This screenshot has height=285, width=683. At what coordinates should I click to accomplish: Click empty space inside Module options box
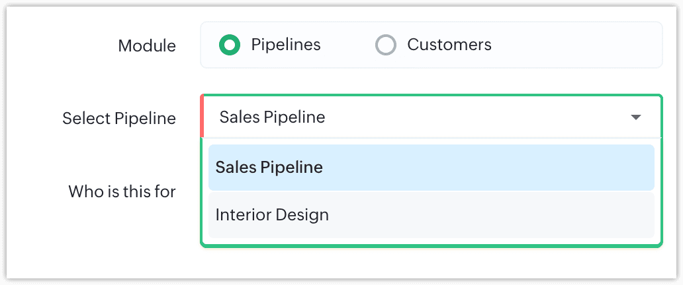pyautogui.click(x=575, y=45)
